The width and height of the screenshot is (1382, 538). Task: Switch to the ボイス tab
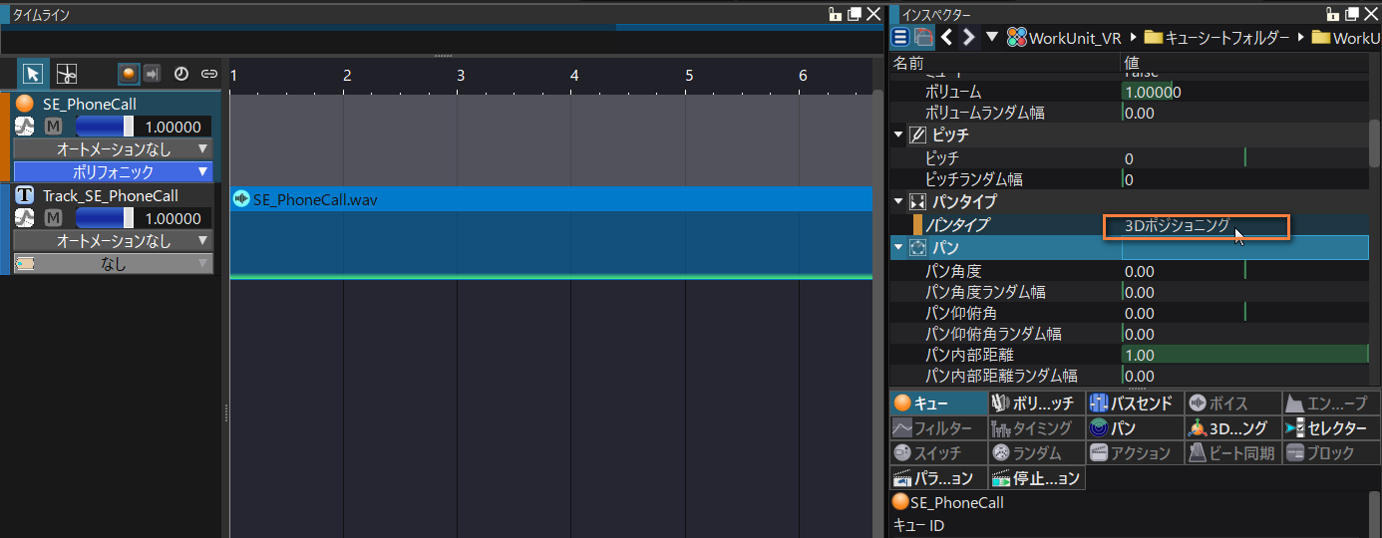pyautogui.click(x=1231, y=403)
